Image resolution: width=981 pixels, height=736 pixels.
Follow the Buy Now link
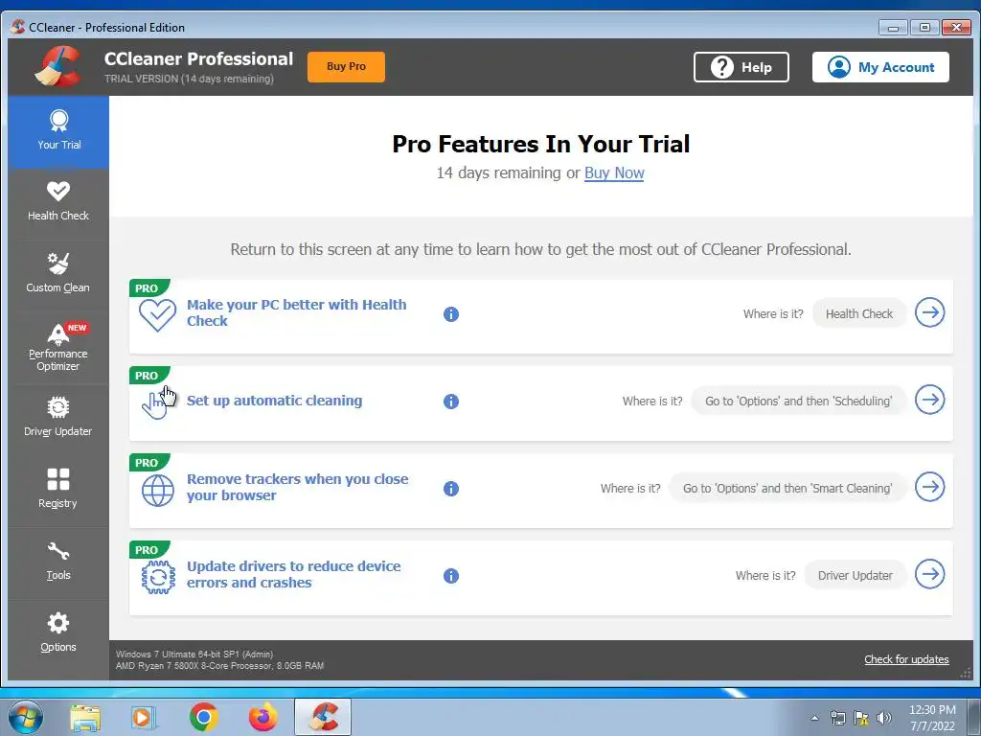[614, 172]
